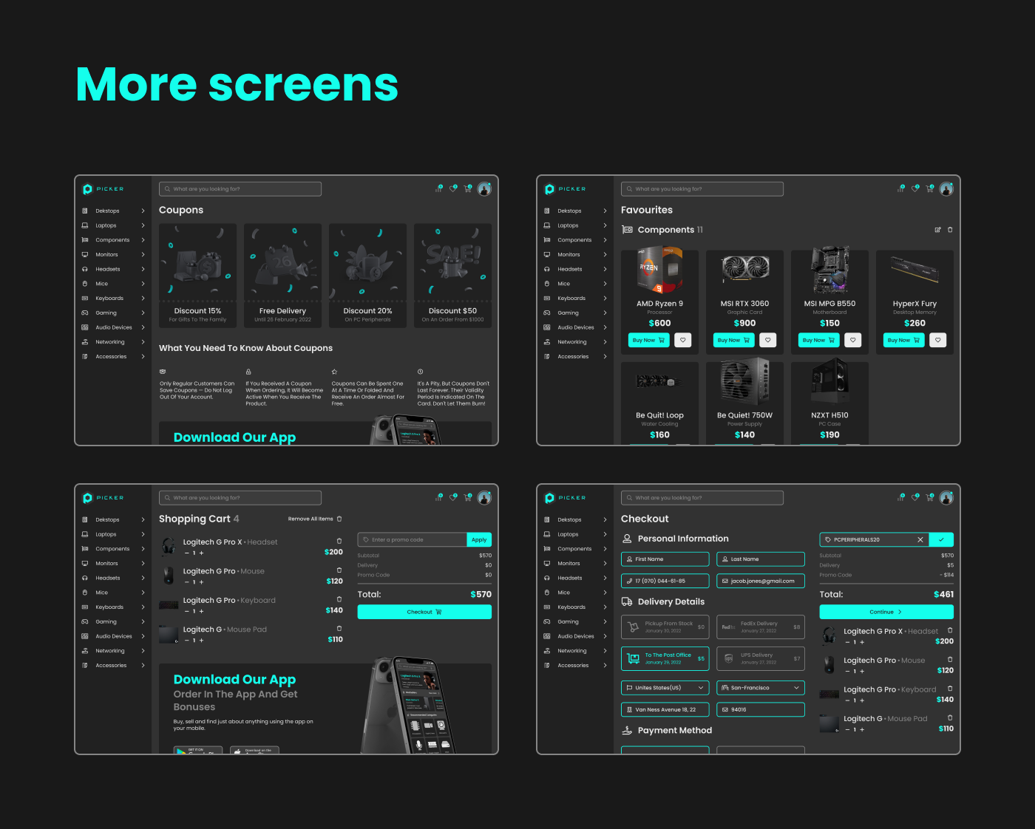Buy Now the HyperX Fury memory
Screen dimensions: 1035x829
pyautogui.click(x=903, y=340)
